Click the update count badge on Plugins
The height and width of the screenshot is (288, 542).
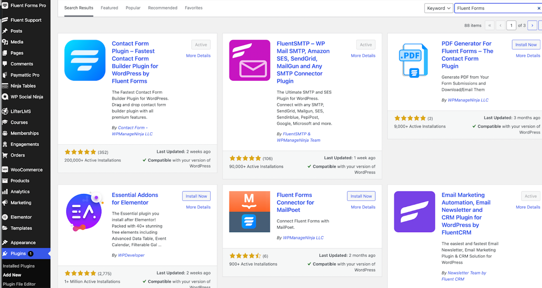pos(30,254)
